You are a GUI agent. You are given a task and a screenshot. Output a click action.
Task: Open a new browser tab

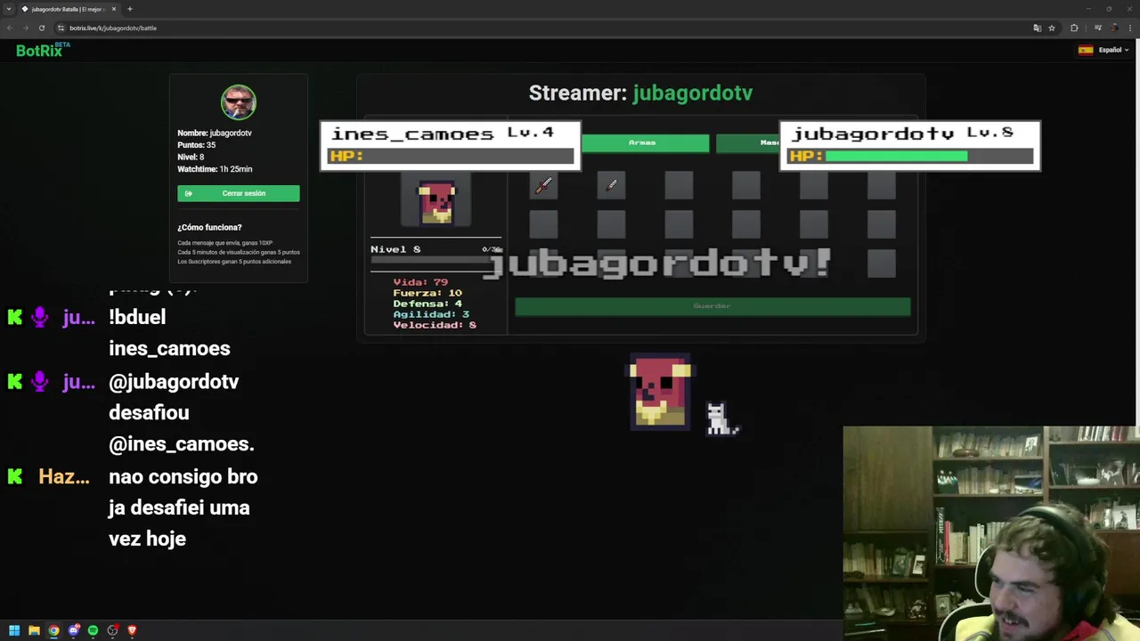[x=130, y=9]
